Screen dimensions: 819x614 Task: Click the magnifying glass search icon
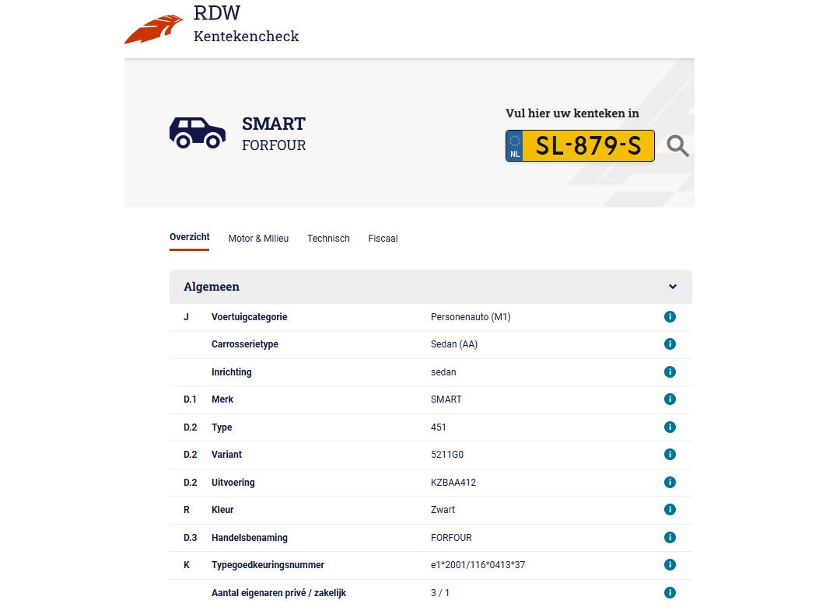(x=677, y=146)
